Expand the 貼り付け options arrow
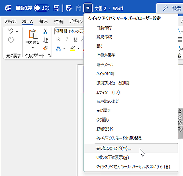 33,48
